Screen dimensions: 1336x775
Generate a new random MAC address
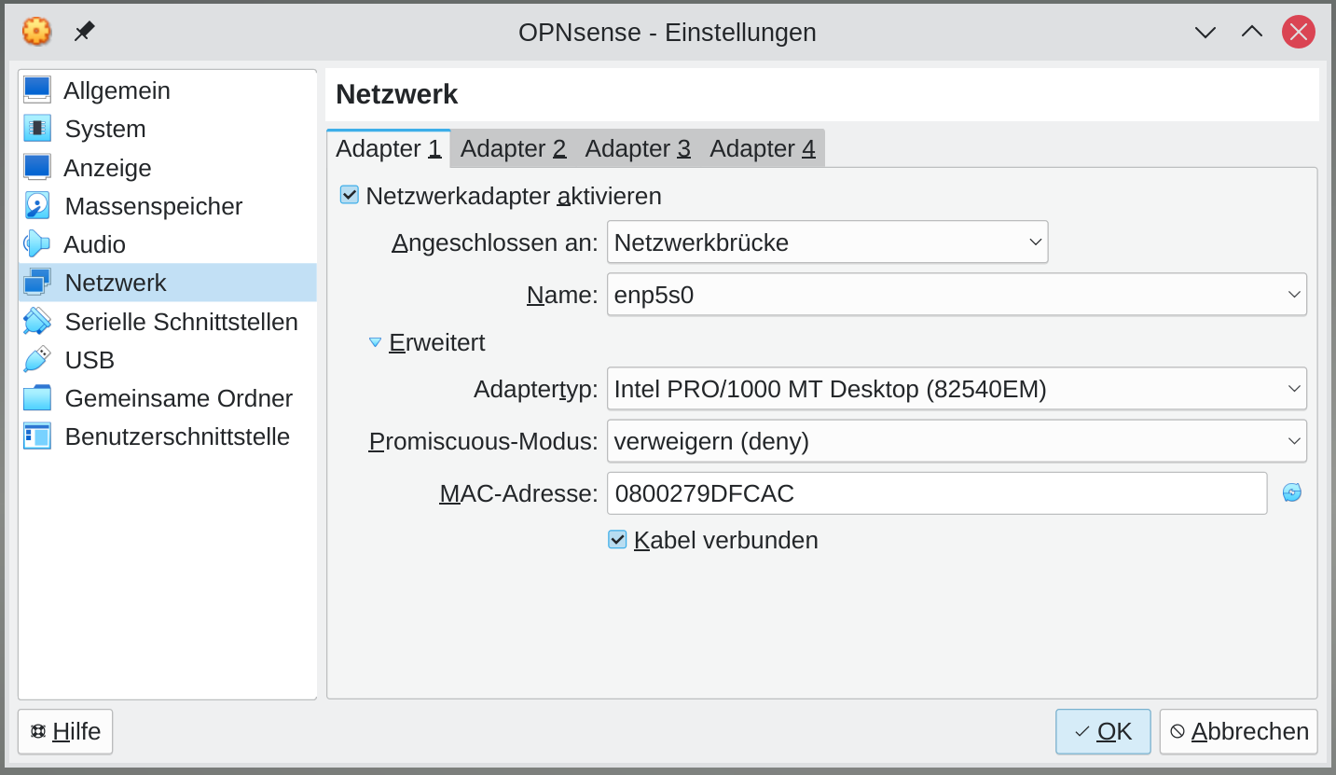pos(1292,492)
